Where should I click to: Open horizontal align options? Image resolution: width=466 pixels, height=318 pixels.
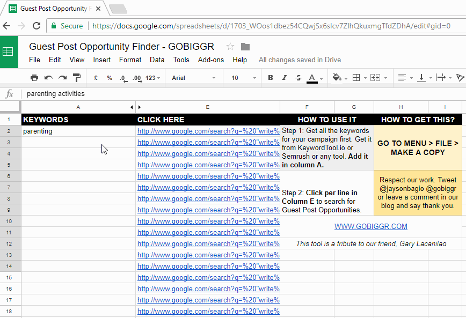402,78
